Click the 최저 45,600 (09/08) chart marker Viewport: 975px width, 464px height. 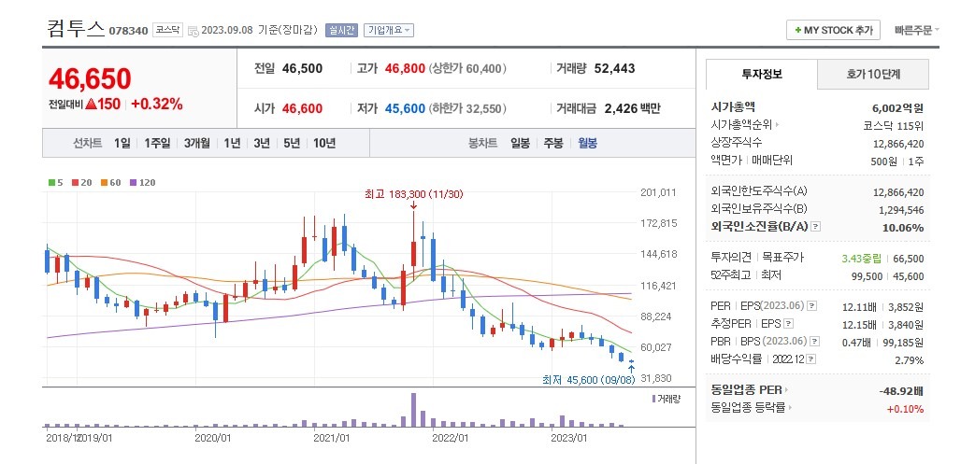pos(589,380)
